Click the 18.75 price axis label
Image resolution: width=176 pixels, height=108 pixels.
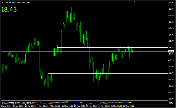point(171,41)
